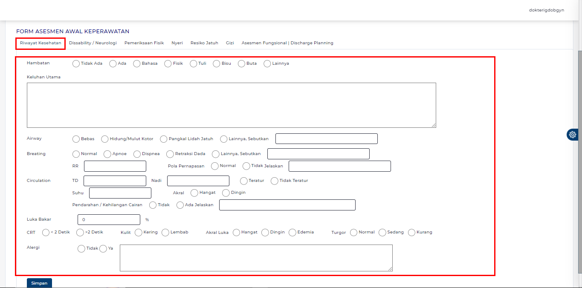Select the Gizi tab
The image size is (582, 288).
coord(230,43)
